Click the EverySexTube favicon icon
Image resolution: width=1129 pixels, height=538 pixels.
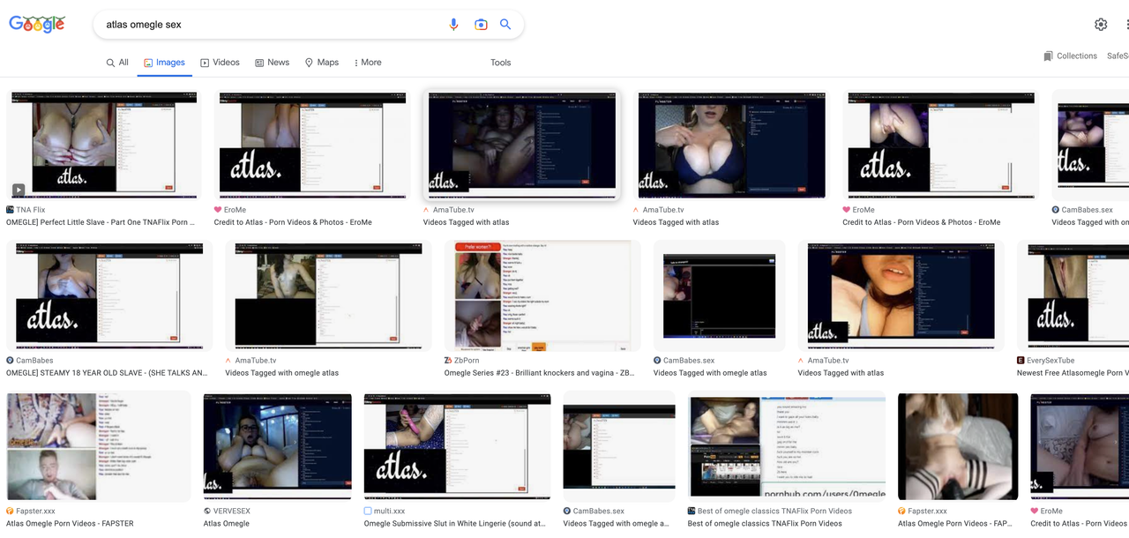(x=1021, y=361)
